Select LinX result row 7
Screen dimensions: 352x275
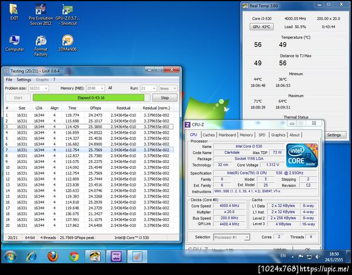tap(89, 150)
